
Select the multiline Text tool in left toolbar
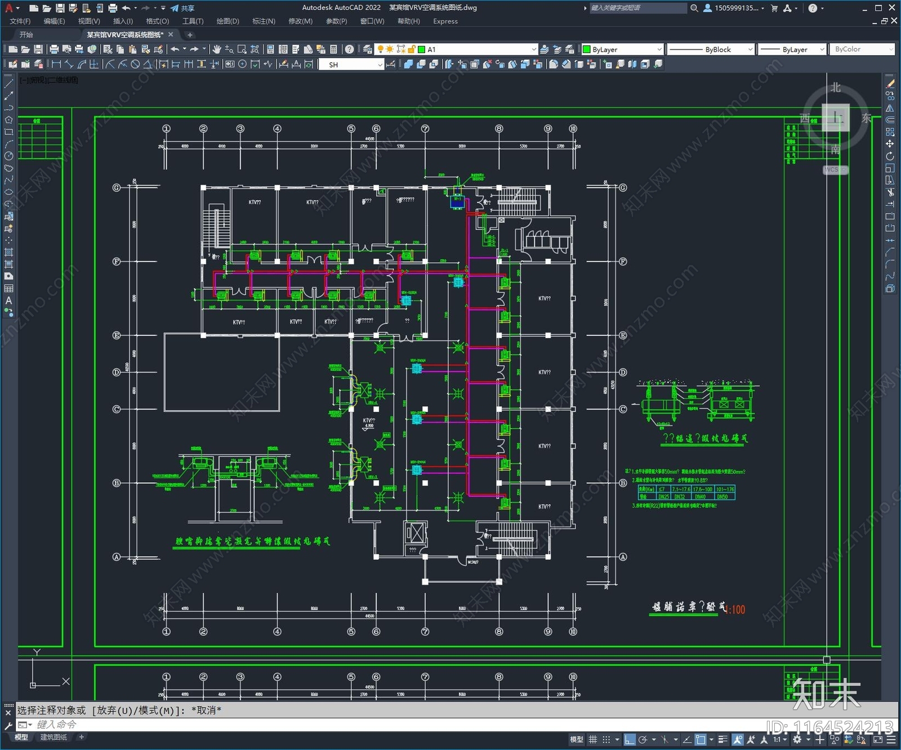click(x=8, y=300)
